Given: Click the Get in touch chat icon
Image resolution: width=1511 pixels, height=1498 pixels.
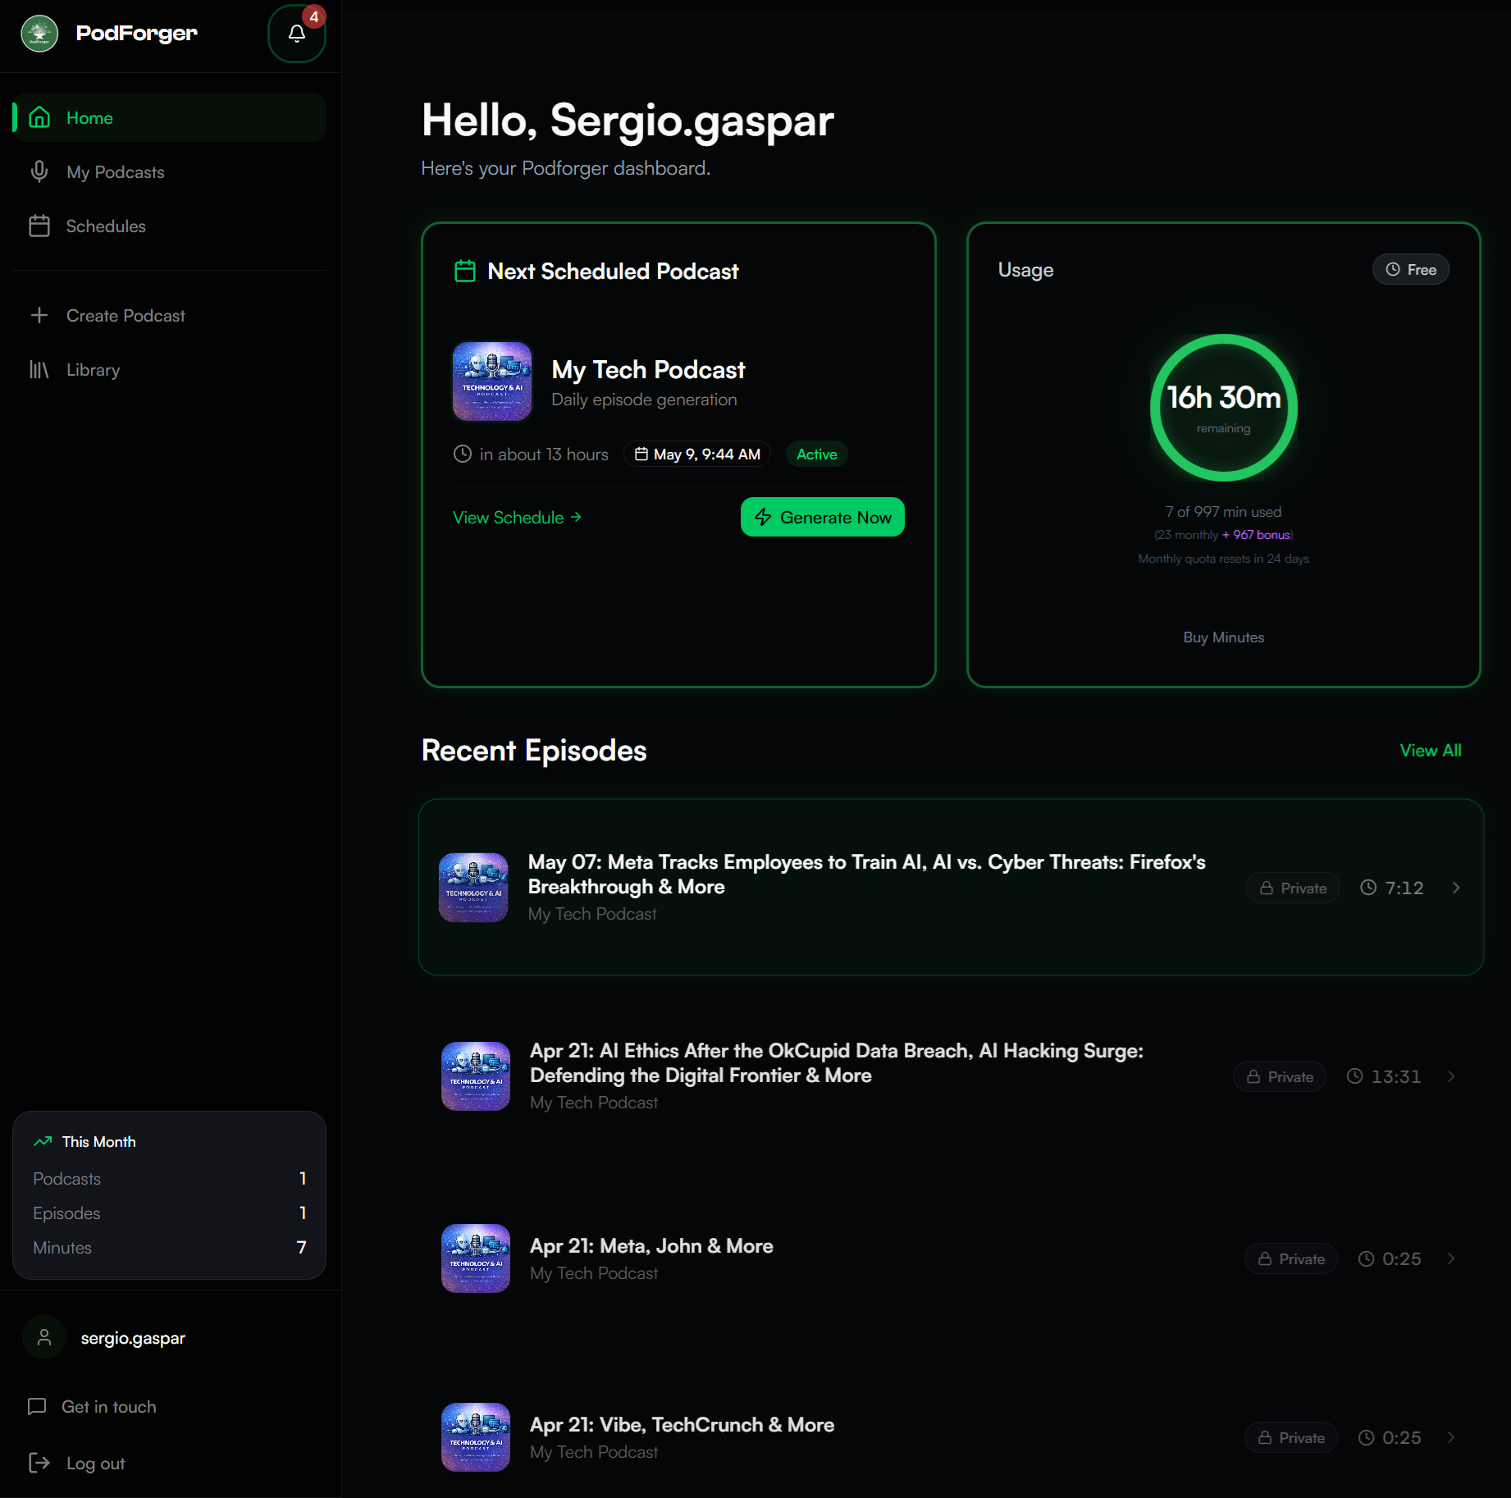Looking at the screenshot, I should pyautogui.click(x=37, y=1406).
